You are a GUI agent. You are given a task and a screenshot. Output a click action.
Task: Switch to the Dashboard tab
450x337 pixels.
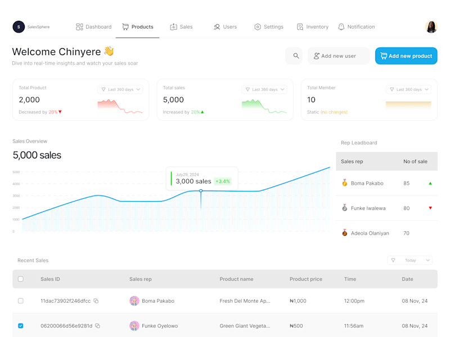(x=93, y=27)
